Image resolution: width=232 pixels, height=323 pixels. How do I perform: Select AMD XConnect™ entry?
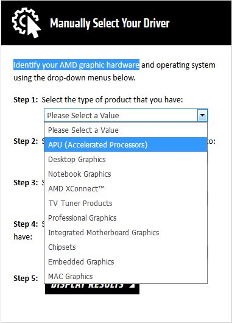point(125,188)
